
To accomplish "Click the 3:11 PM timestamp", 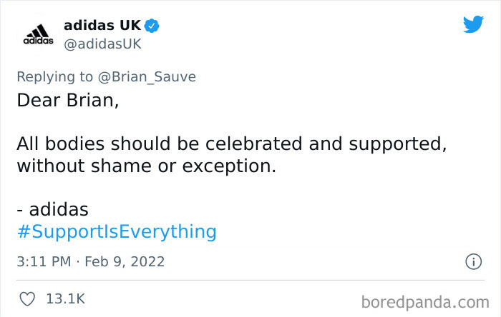I will click(44, 262).
